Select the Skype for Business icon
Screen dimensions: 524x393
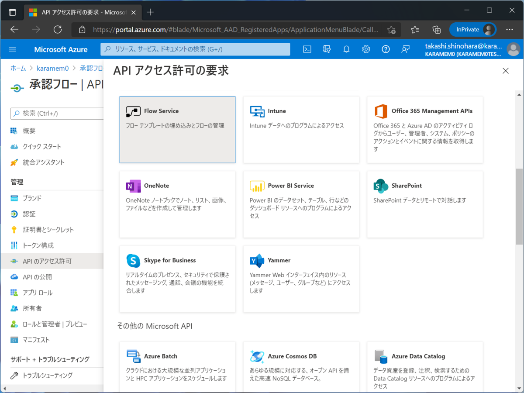pos(133,261)
